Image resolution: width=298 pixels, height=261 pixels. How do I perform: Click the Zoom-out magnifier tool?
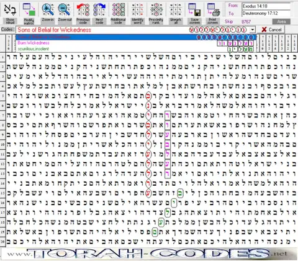[x=65, y=13]
